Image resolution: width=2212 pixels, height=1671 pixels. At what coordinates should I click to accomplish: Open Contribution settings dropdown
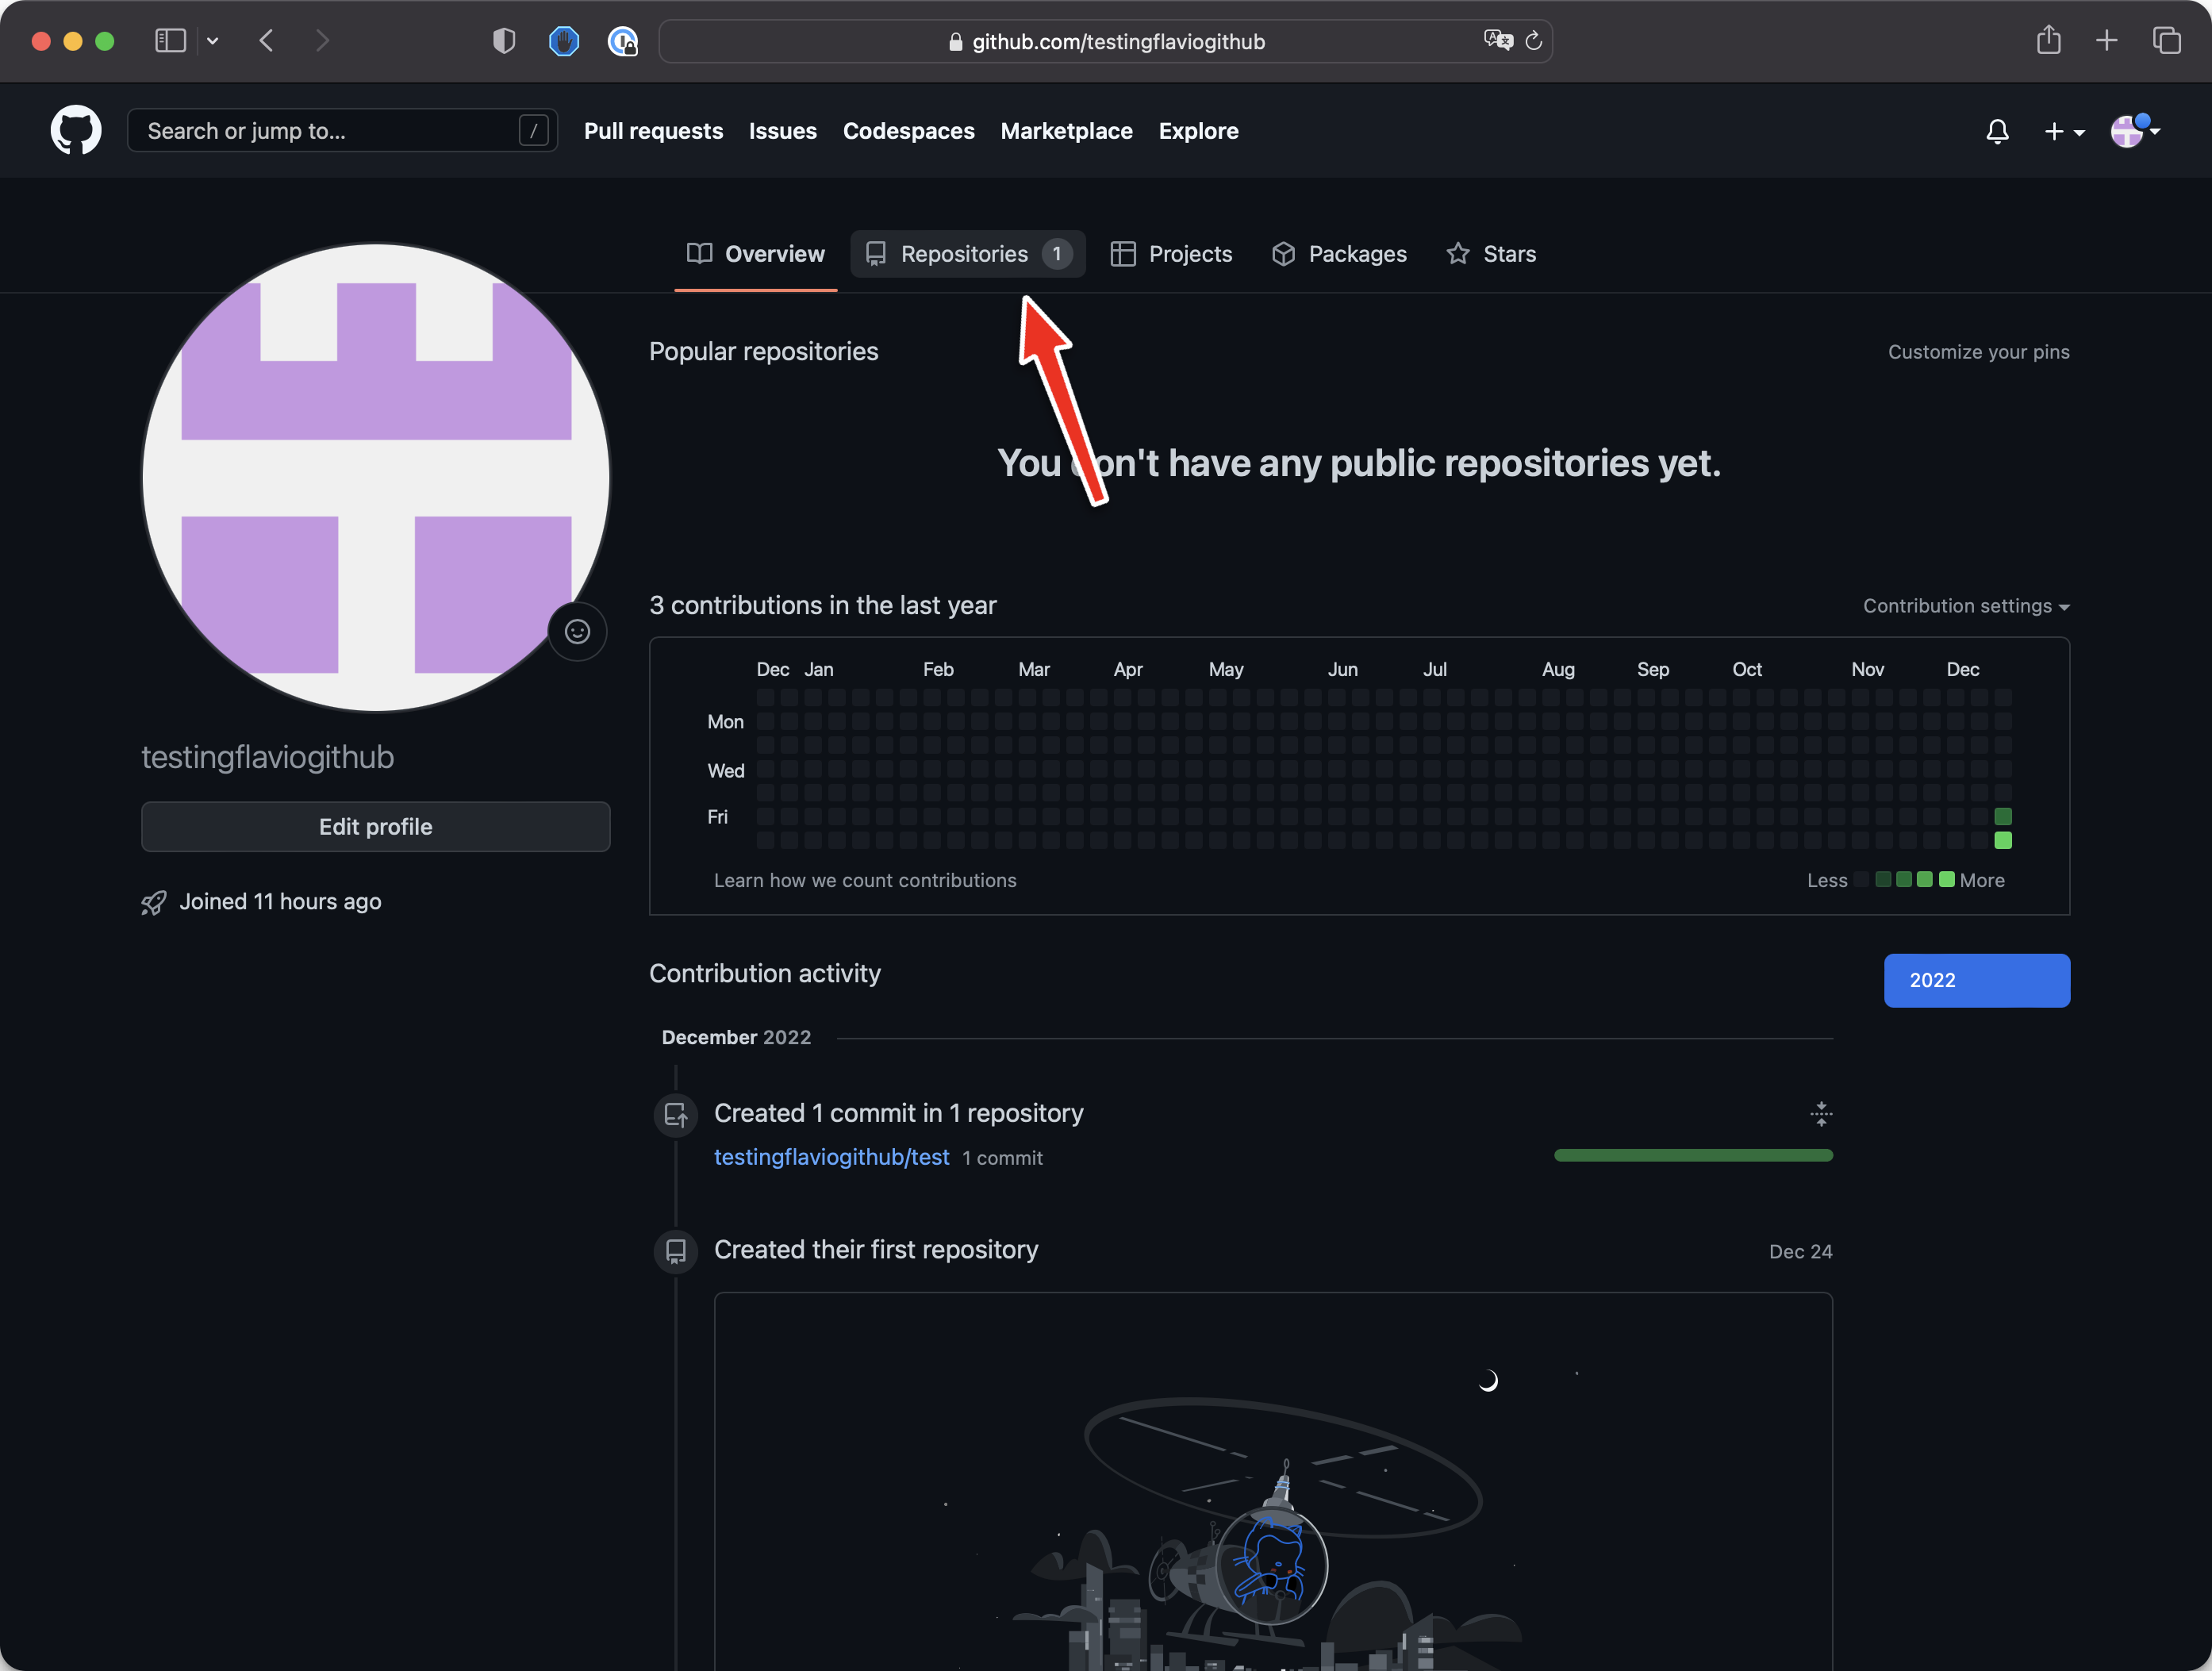(x=1965, y=606)
